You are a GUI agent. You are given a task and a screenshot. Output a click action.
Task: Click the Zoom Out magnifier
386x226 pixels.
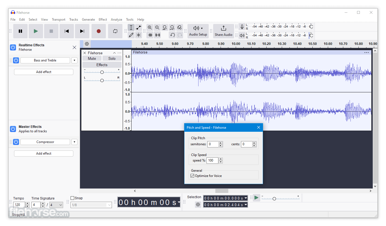tap(157, 28)
